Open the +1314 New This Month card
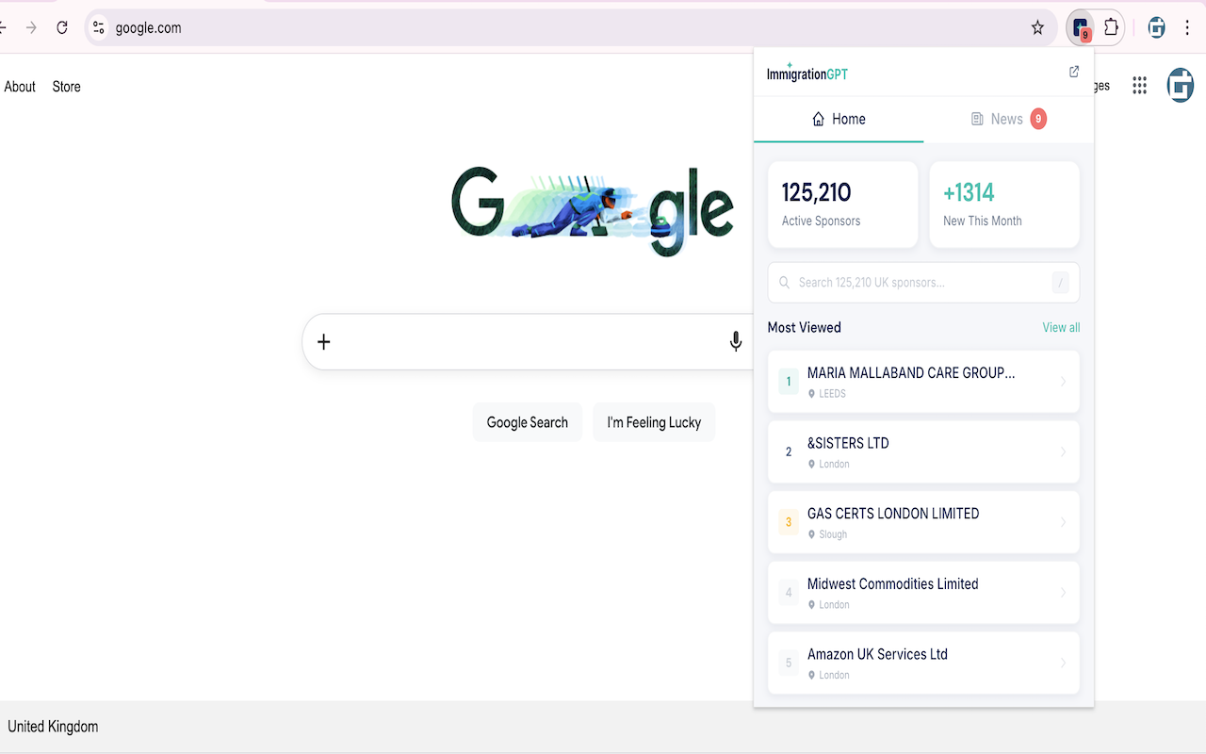The height and width of the screenshot is (754, 1206). coord(1004,205)
